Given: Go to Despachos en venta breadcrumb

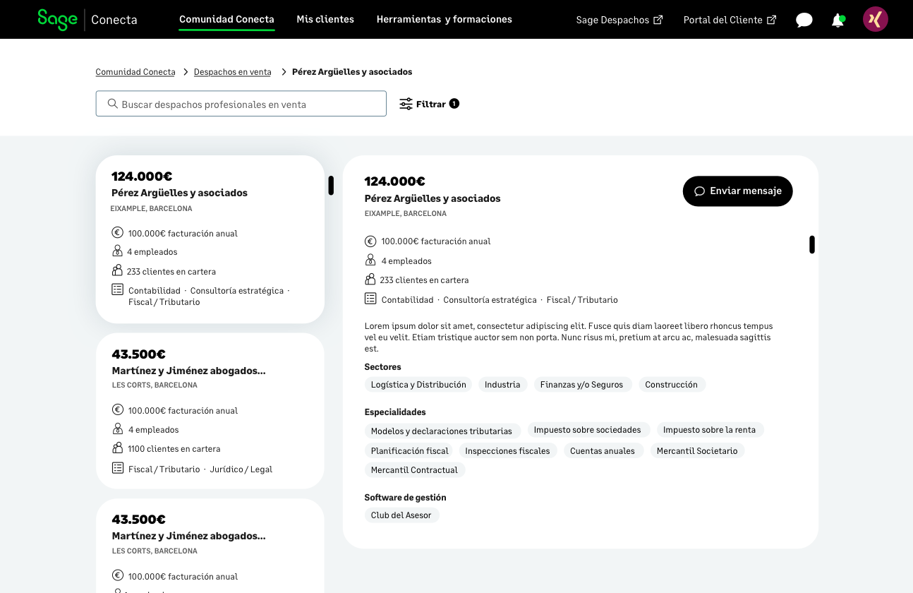Looking at the screenshot, I should (x=232, y=72).
